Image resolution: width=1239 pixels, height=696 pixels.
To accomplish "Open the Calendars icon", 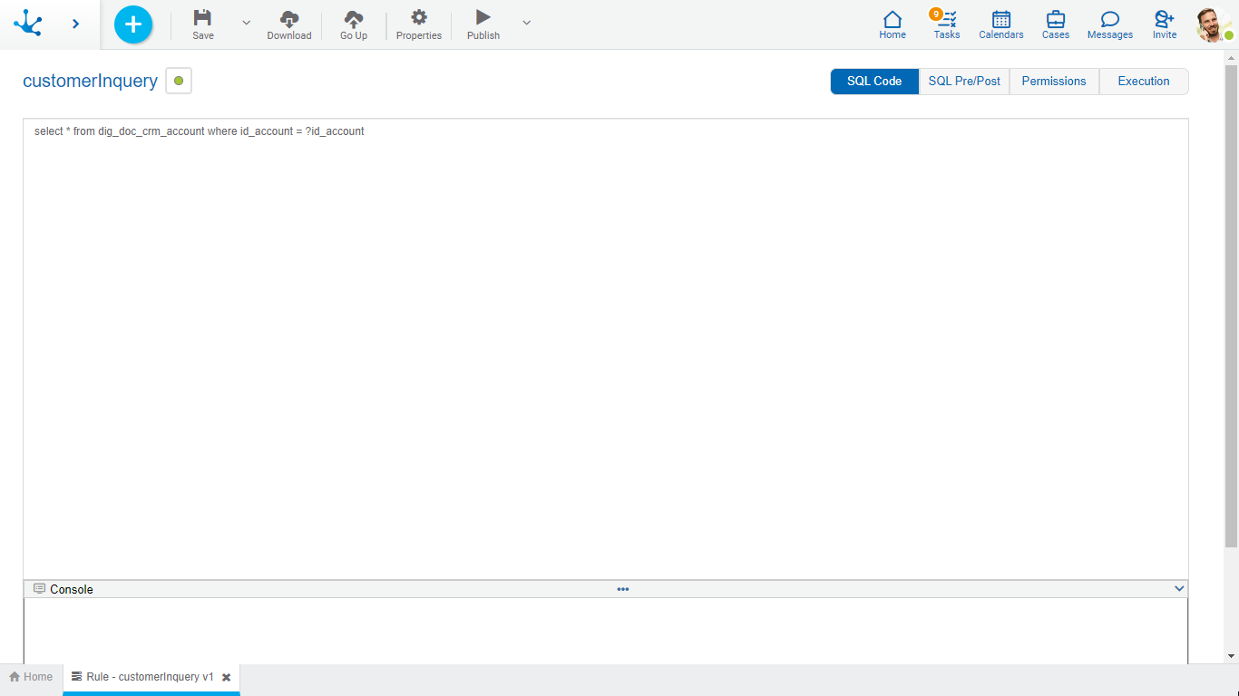I will pos(1001,20).
